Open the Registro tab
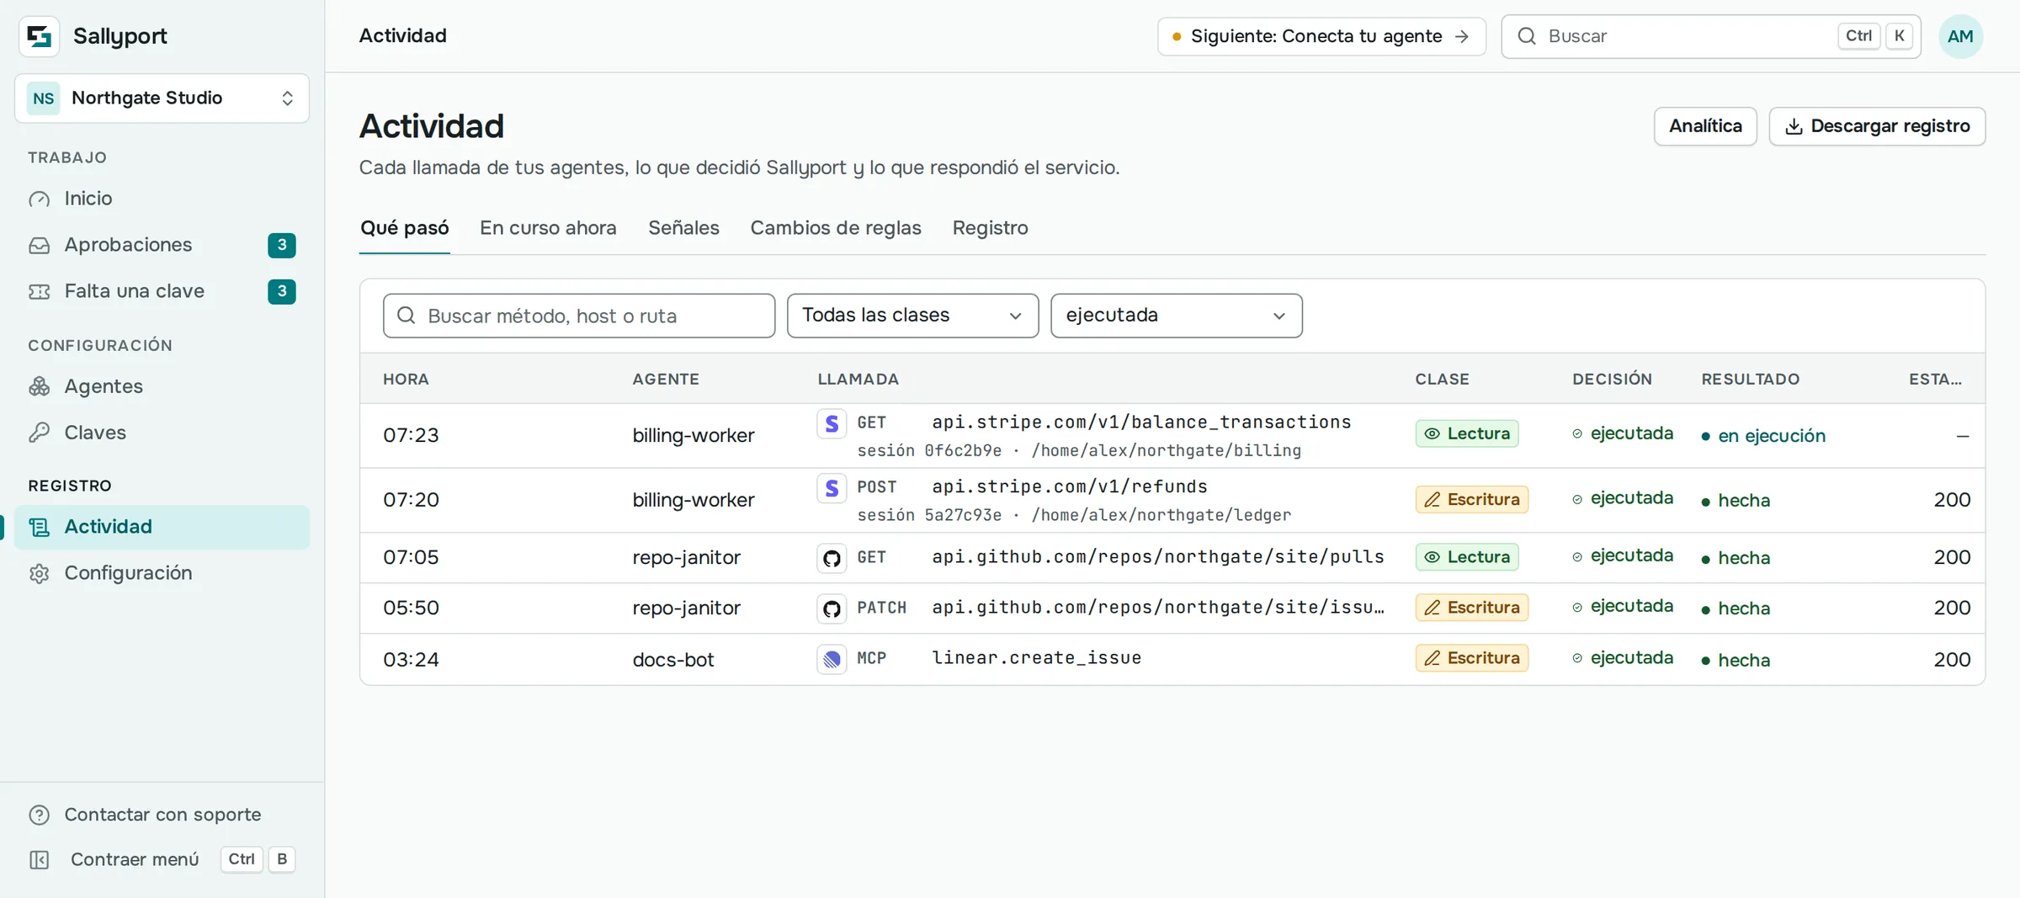 [990, 228]
